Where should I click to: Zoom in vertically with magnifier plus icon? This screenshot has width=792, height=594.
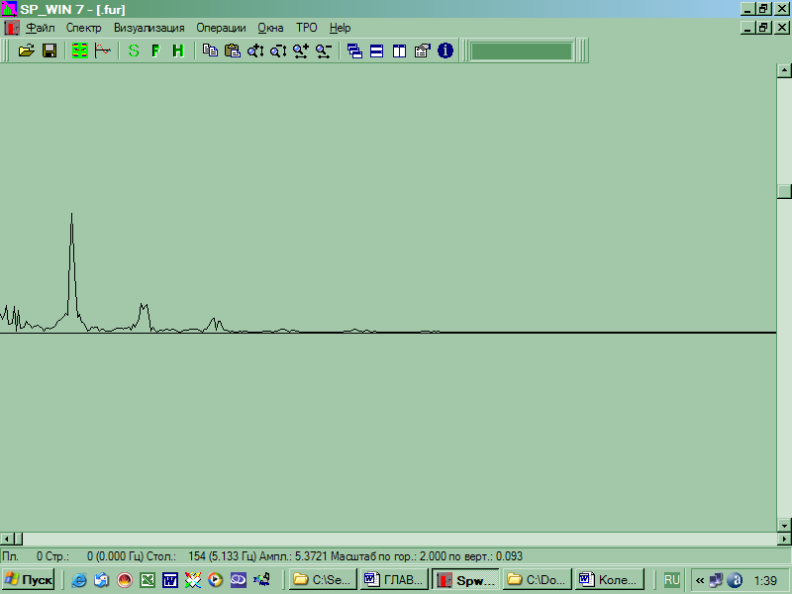[x=255, y=50]
